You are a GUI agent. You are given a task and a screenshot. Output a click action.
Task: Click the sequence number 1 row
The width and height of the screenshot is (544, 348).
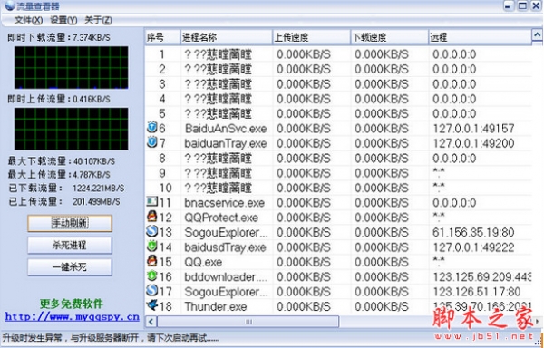coord(338,54)
